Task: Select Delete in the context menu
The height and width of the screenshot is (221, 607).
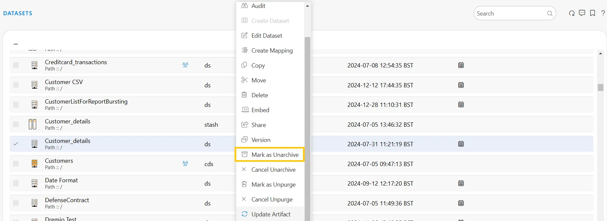Action: pyautogui.click(x=270, y=95)
